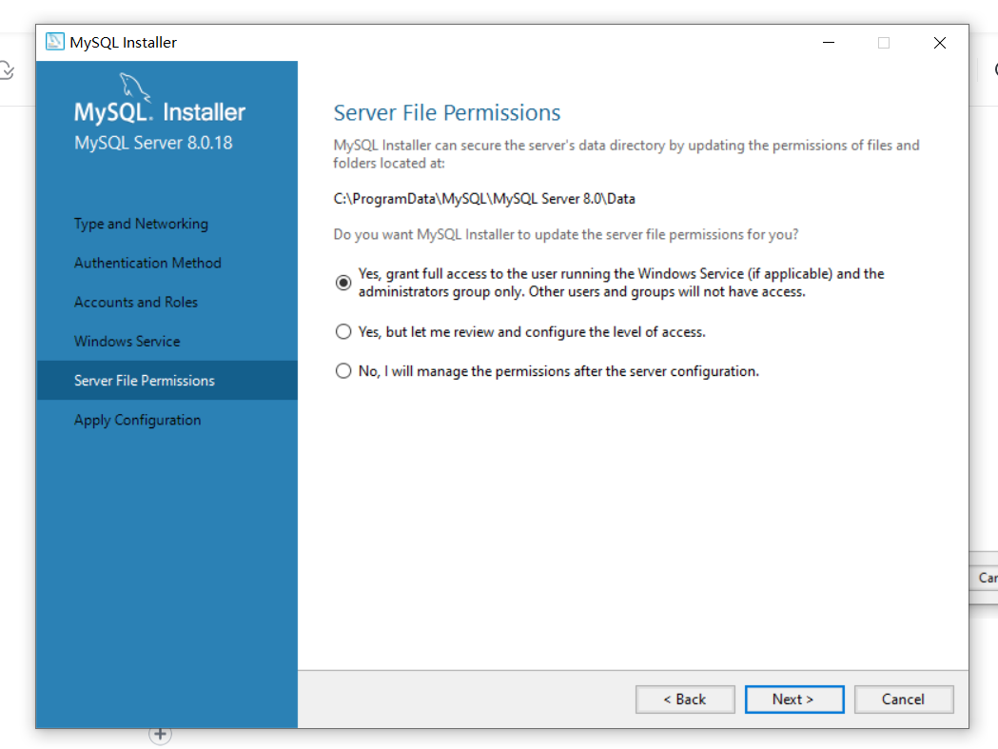This screenshot has width=998, height=749.
Task: Jump to the Apply Configuration step
Action: pos(138,421)
